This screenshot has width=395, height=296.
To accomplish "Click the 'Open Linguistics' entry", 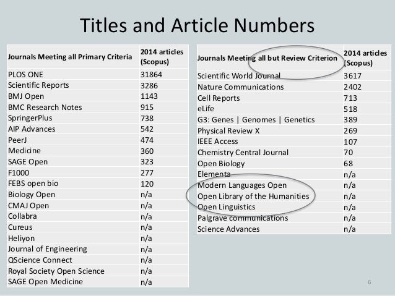I will (226, 207).
